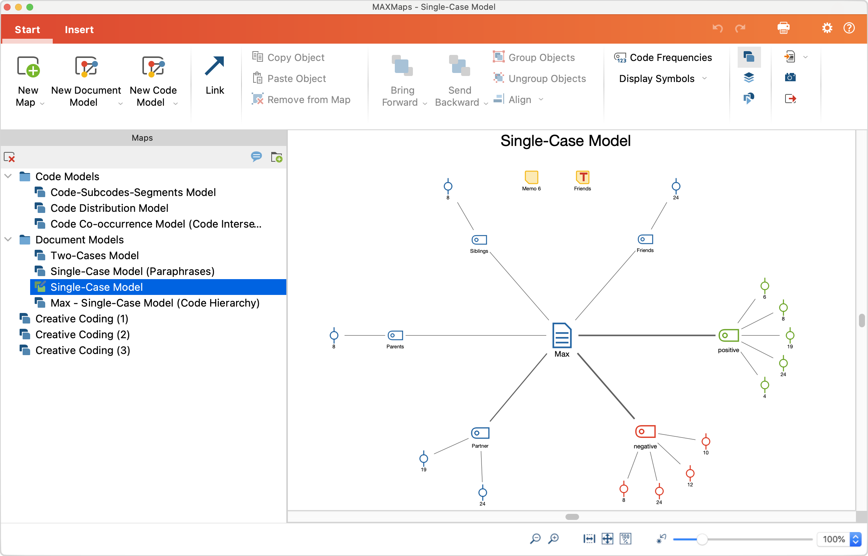The width and height of the screenshot is (868, 556).
Task: Open the Display Symbols dropdown
Action: [705, 78]
